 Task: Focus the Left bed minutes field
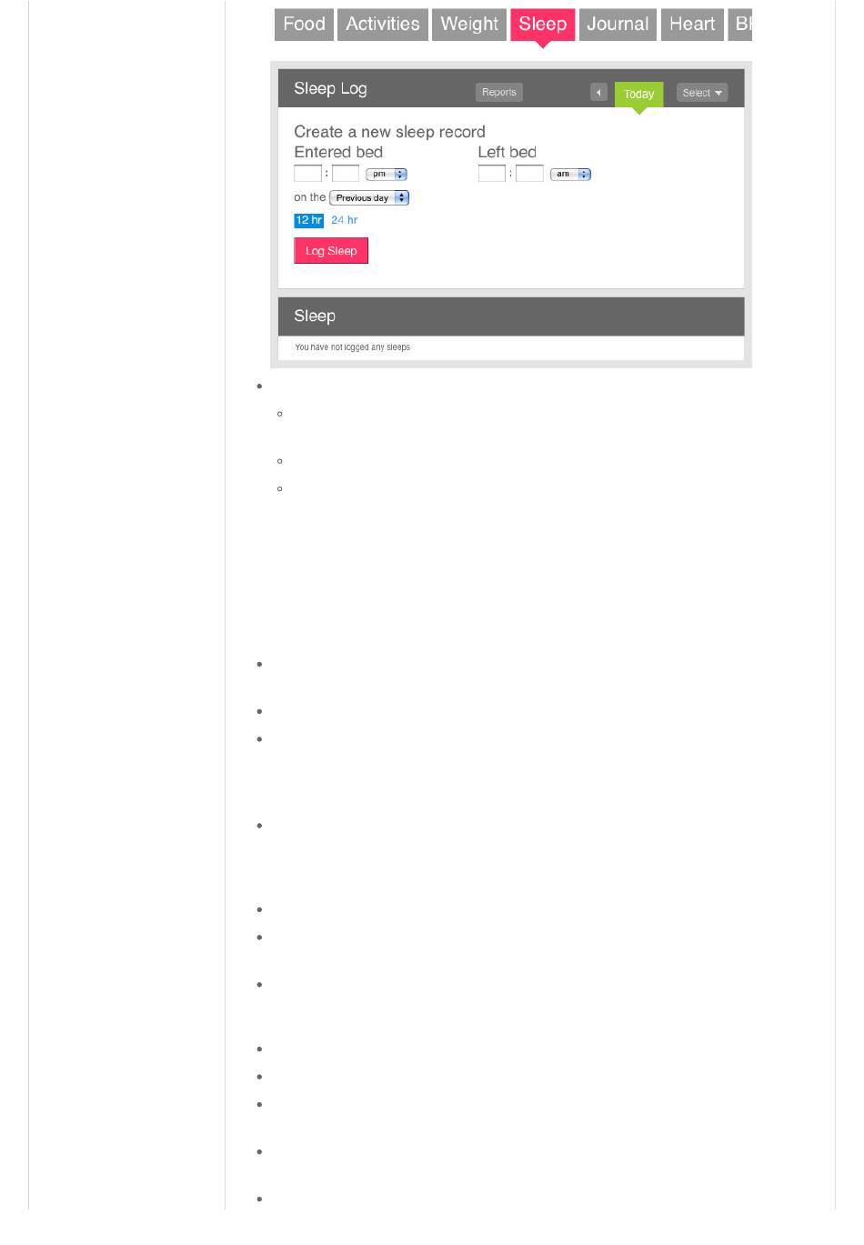[x=529, y=174]
